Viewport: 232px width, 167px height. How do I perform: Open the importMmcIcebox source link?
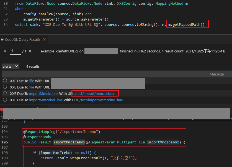44,93
